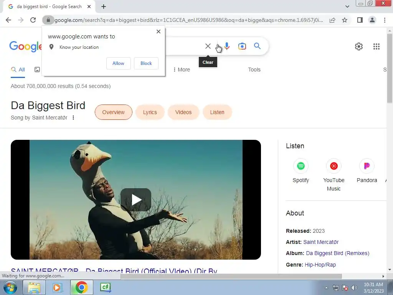This screenshot has height=295, width=393.
Task: Click the lock site info icon
Action: (x=48, y=20)
